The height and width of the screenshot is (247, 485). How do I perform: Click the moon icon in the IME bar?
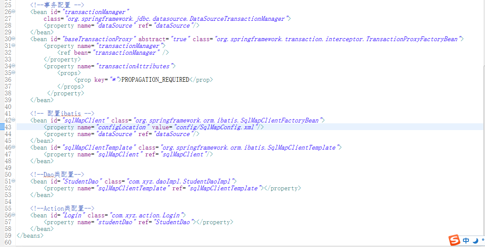475,241
